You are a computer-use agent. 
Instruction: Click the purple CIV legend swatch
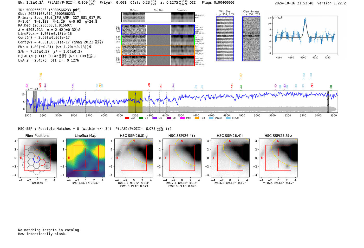pos(155,118)
